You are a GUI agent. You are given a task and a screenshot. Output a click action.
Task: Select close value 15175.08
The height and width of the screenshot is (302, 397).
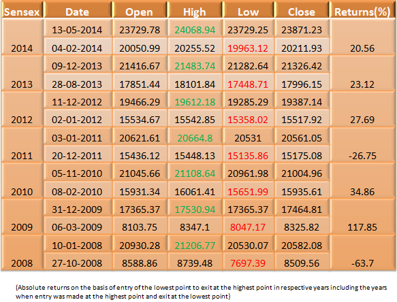pyautogui.click(x=302, y=156)
